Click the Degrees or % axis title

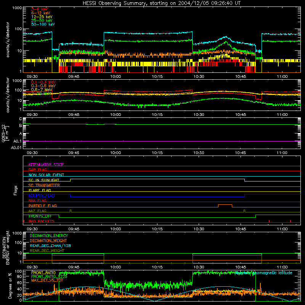coord(10,286)
